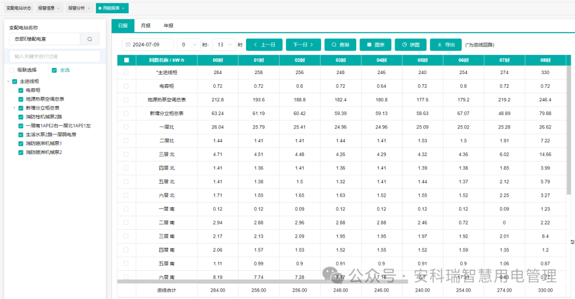
Task: Toggle 全选 checkbox
Action: click(x=54, y=70)
